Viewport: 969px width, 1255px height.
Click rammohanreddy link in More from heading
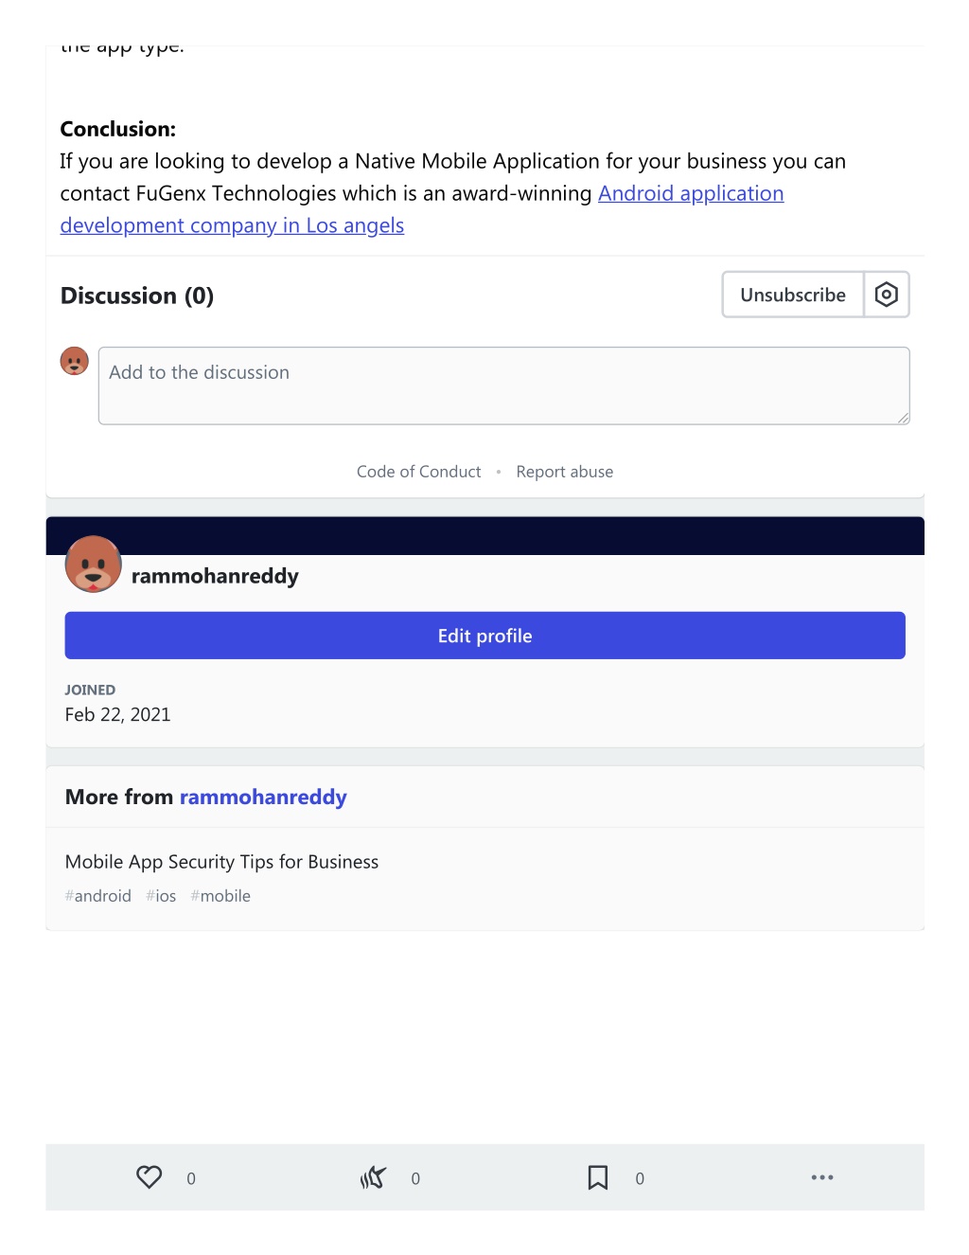(x=263, y=798)
